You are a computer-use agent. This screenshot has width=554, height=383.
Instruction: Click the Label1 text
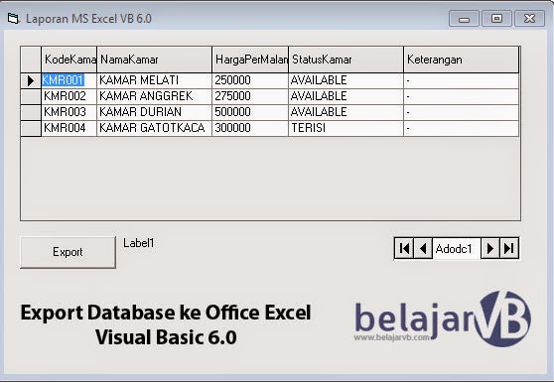click(x=139, y=243)
